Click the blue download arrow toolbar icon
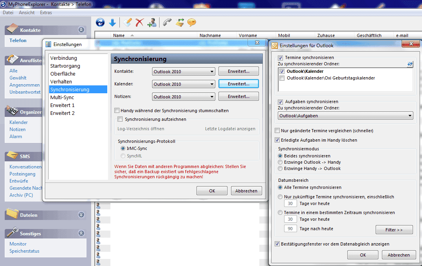 pos(112,23)
